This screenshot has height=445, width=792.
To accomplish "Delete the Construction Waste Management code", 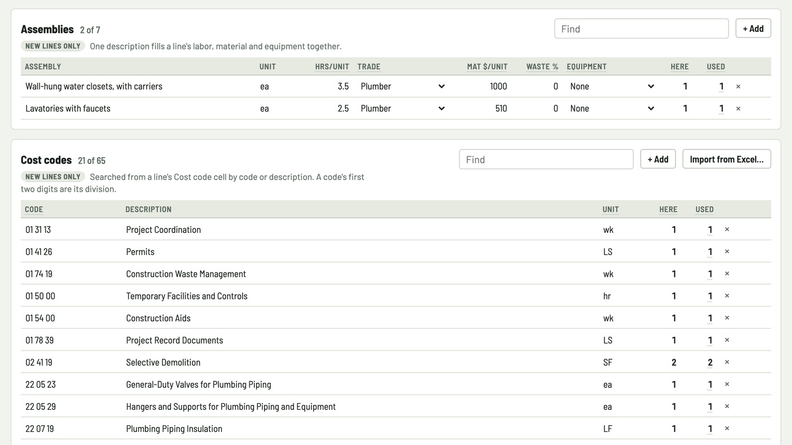I will point(727,274).
